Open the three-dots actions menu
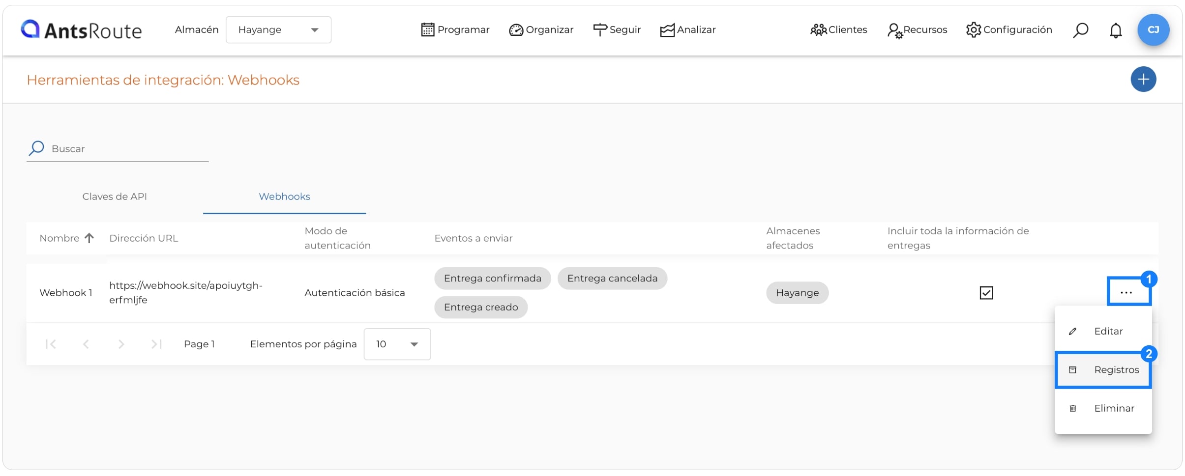 pos(1126,293)
